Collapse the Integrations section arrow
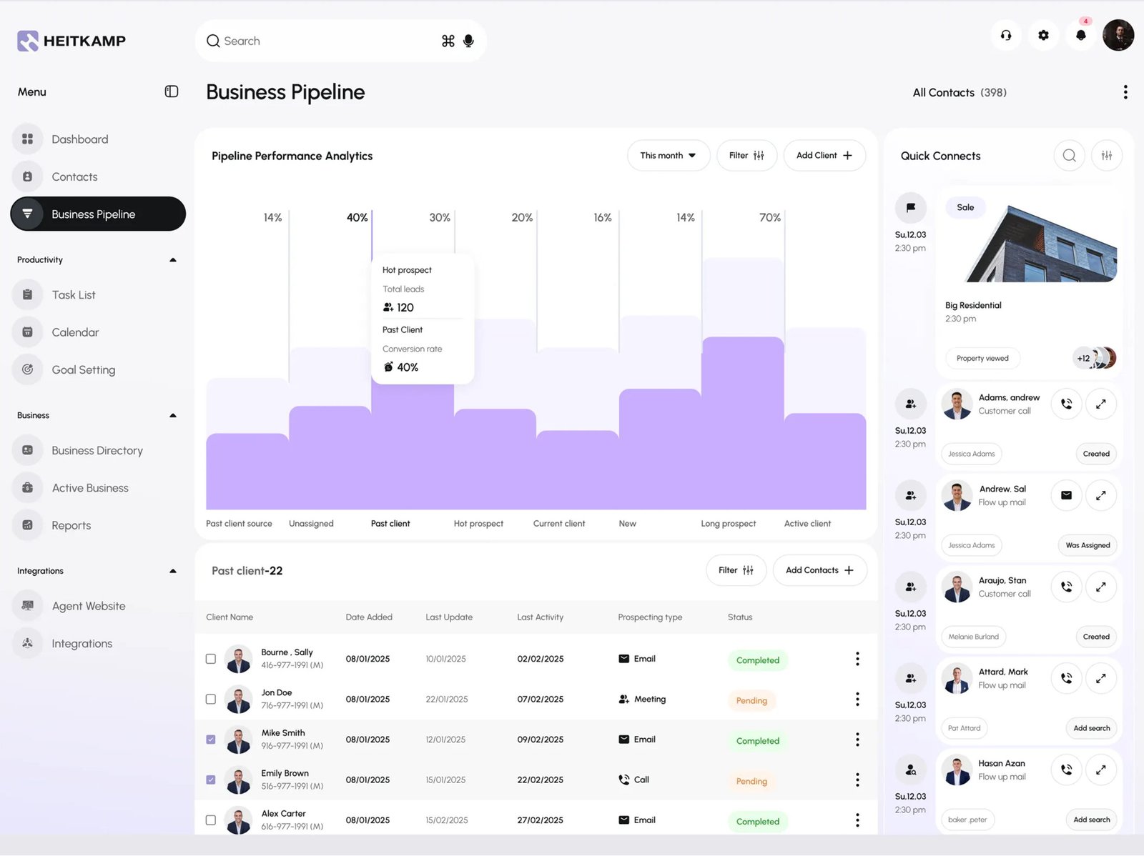 pyautogui.click(x=172, y=571)
